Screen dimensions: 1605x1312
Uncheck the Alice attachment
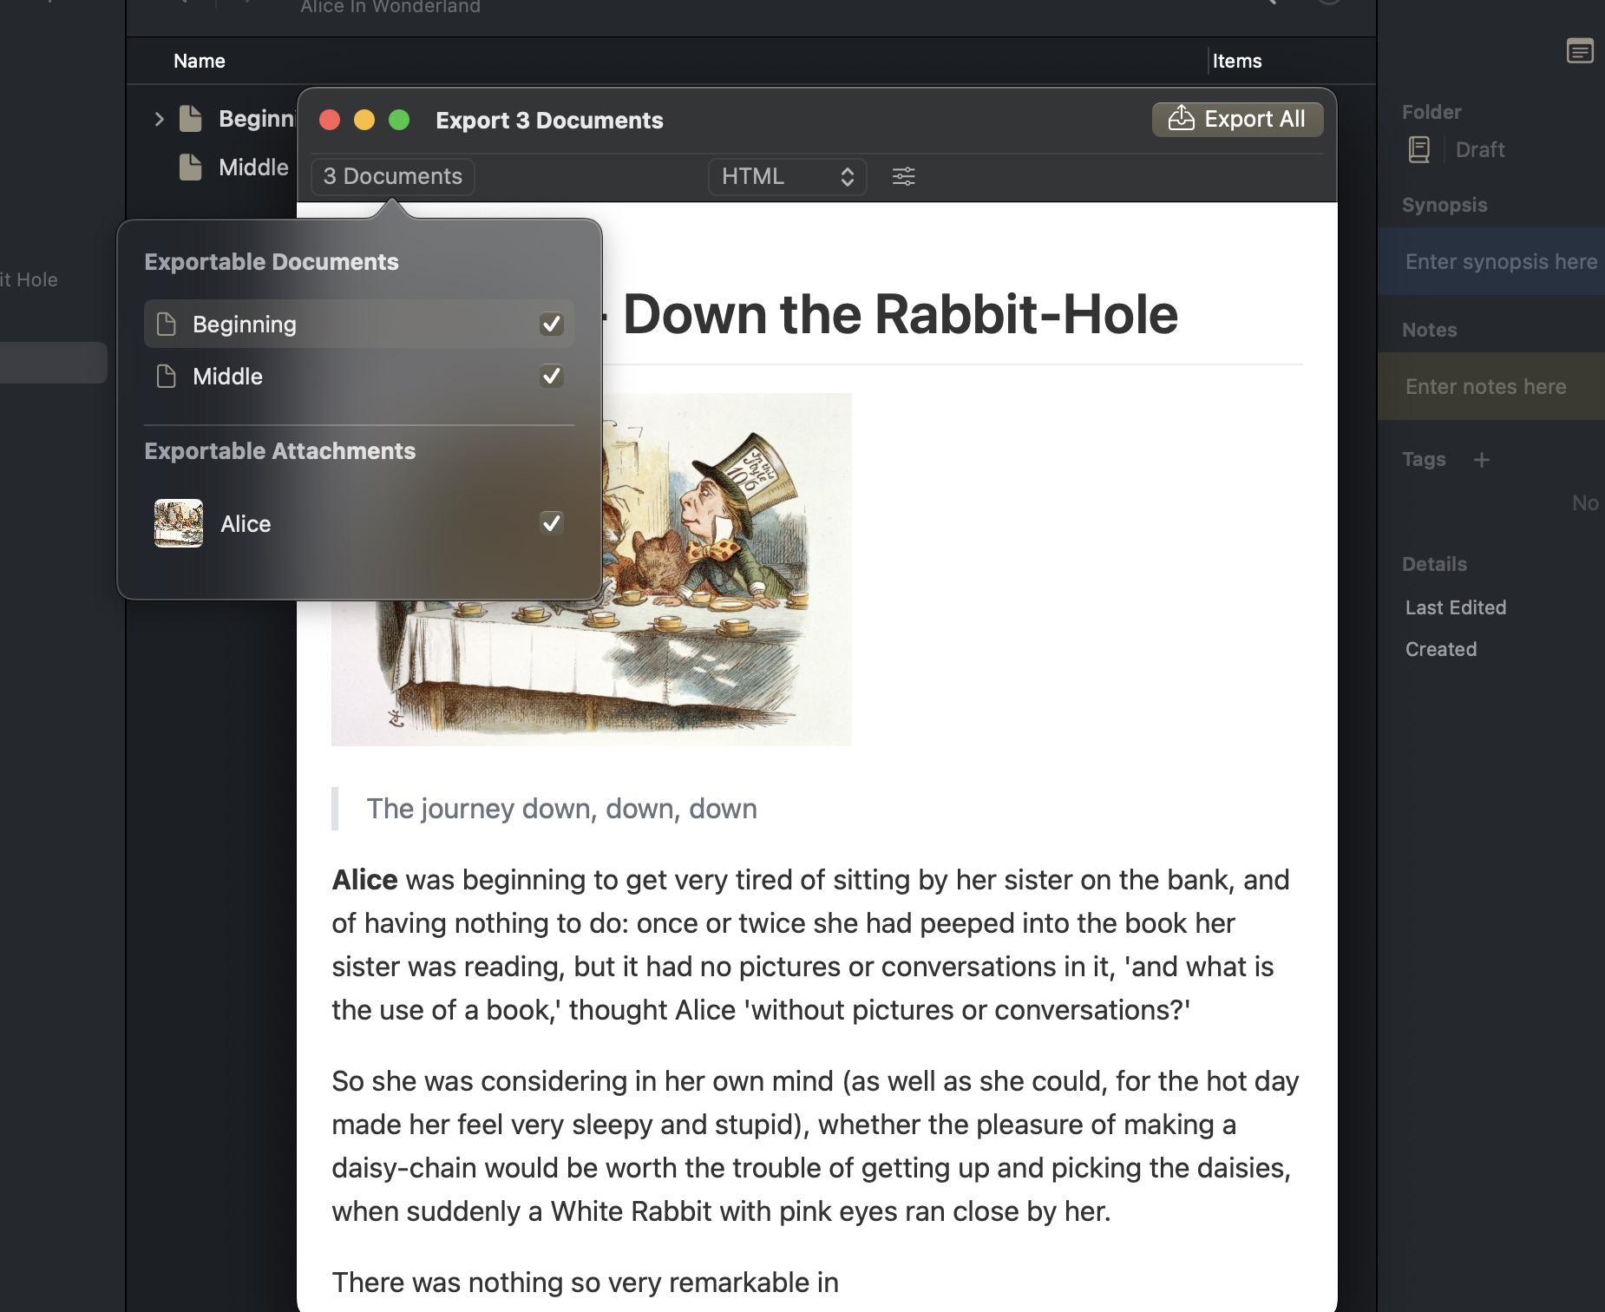pyautogui.click(x=552, y=523)
